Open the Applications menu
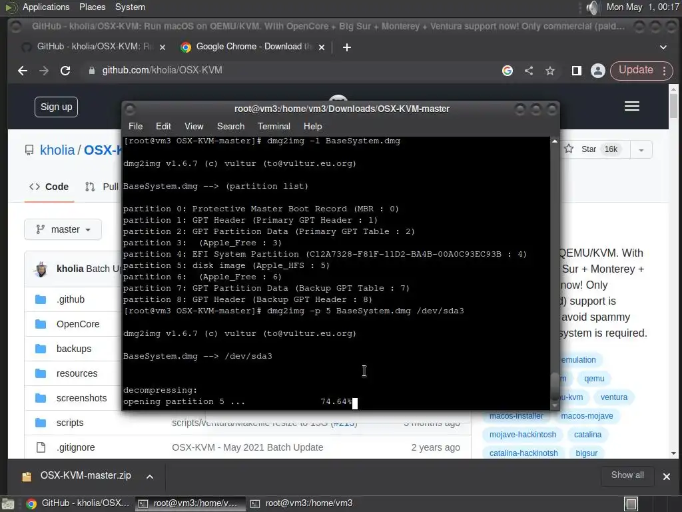The height and width of the screenshot is (512, 682). coord(46,7)
